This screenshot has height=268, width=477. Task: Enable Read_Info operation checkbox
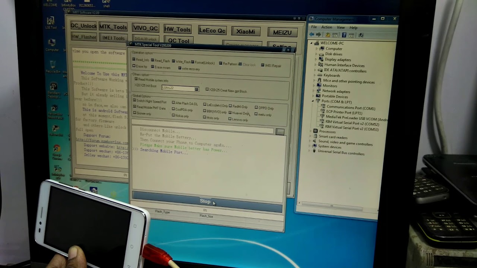tap(134, 59)
